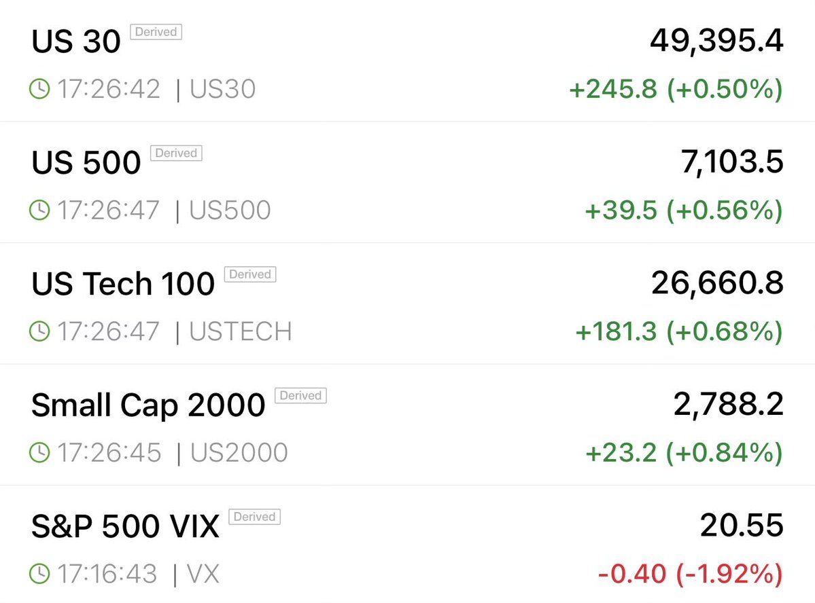Image resolution: width=815 pixels, height=603 pixels.
Task: Select the US Tech 100 index name
Action: [x=123, y=284]
